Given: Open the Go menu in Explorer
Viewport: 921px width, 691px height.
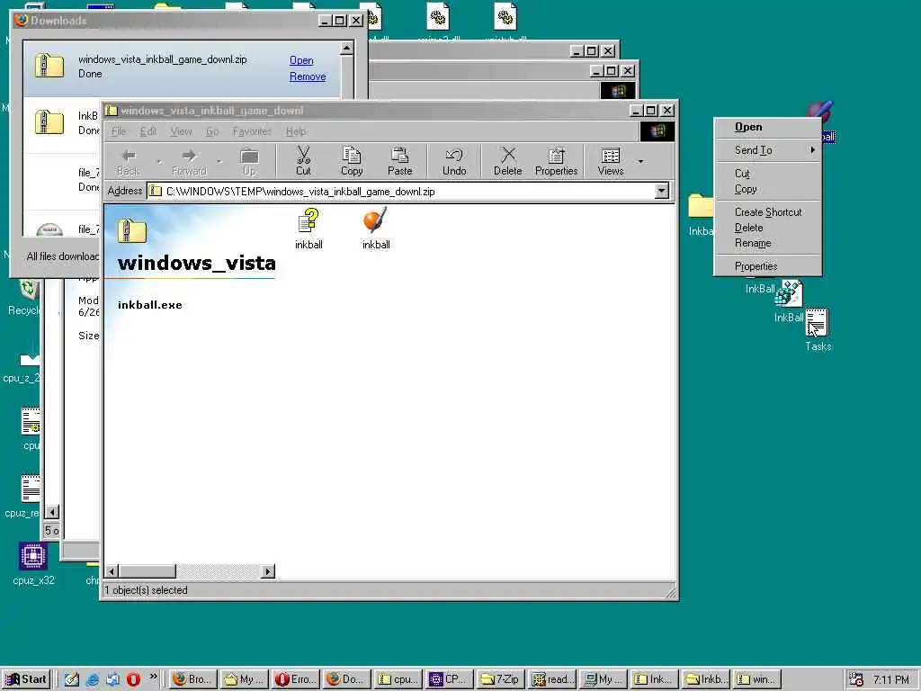Looking at the screenshot, I should (x=212, y=131).
